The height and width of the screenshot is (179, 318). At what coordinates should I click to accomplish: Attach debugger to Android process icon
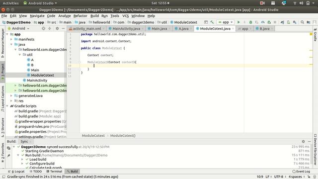click(x=269, y=22)
